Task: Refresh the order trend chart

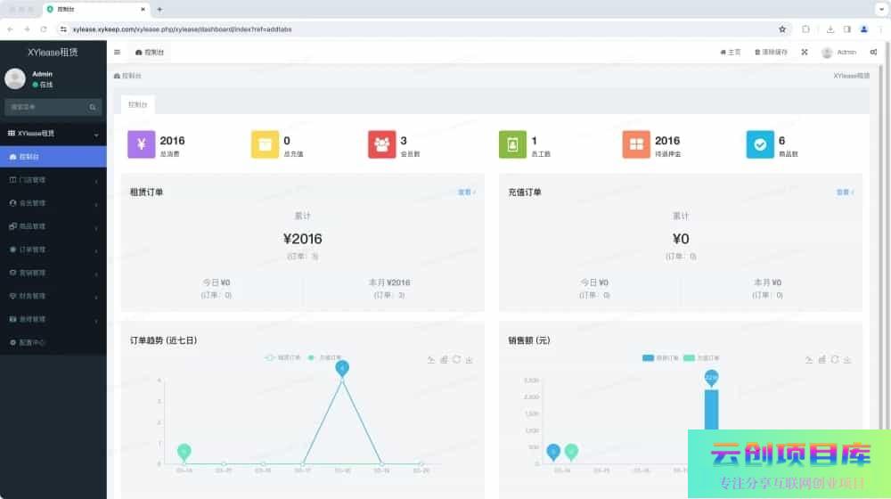Action: [x=456, y=360]
